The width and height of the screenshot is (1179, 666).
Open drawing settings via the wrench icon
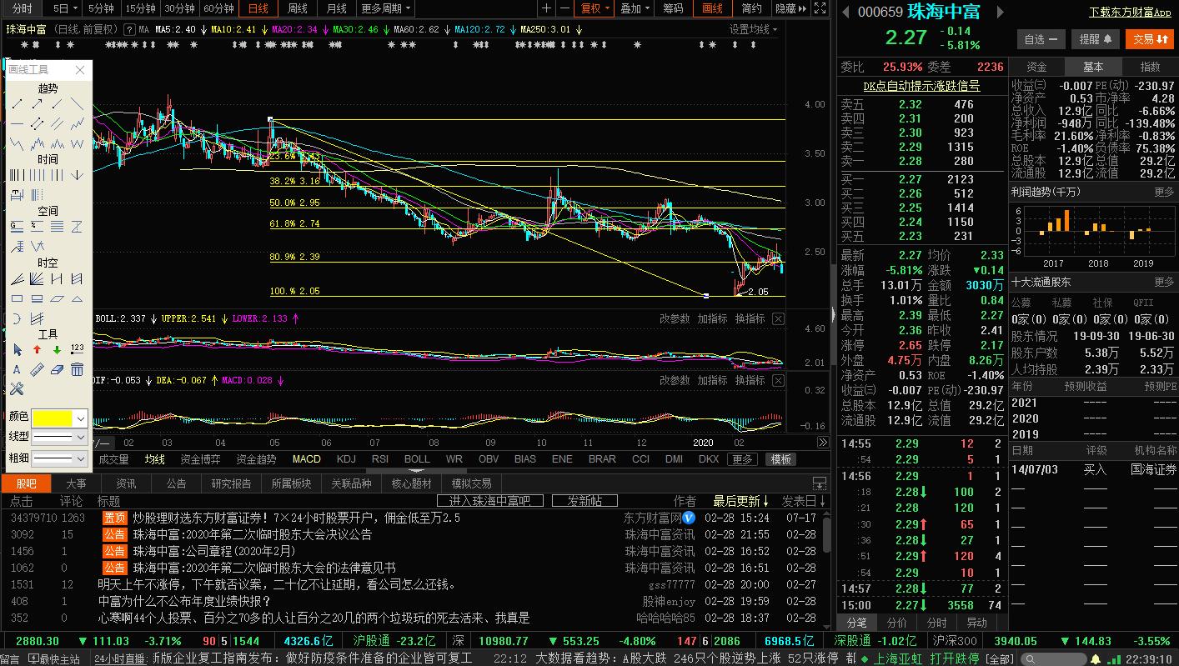(17, 388)
